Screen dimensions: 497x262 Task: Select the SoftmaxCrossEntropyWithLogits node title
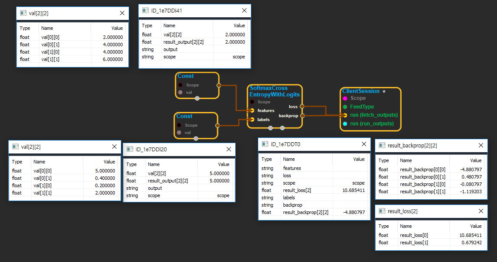[274, 91]
